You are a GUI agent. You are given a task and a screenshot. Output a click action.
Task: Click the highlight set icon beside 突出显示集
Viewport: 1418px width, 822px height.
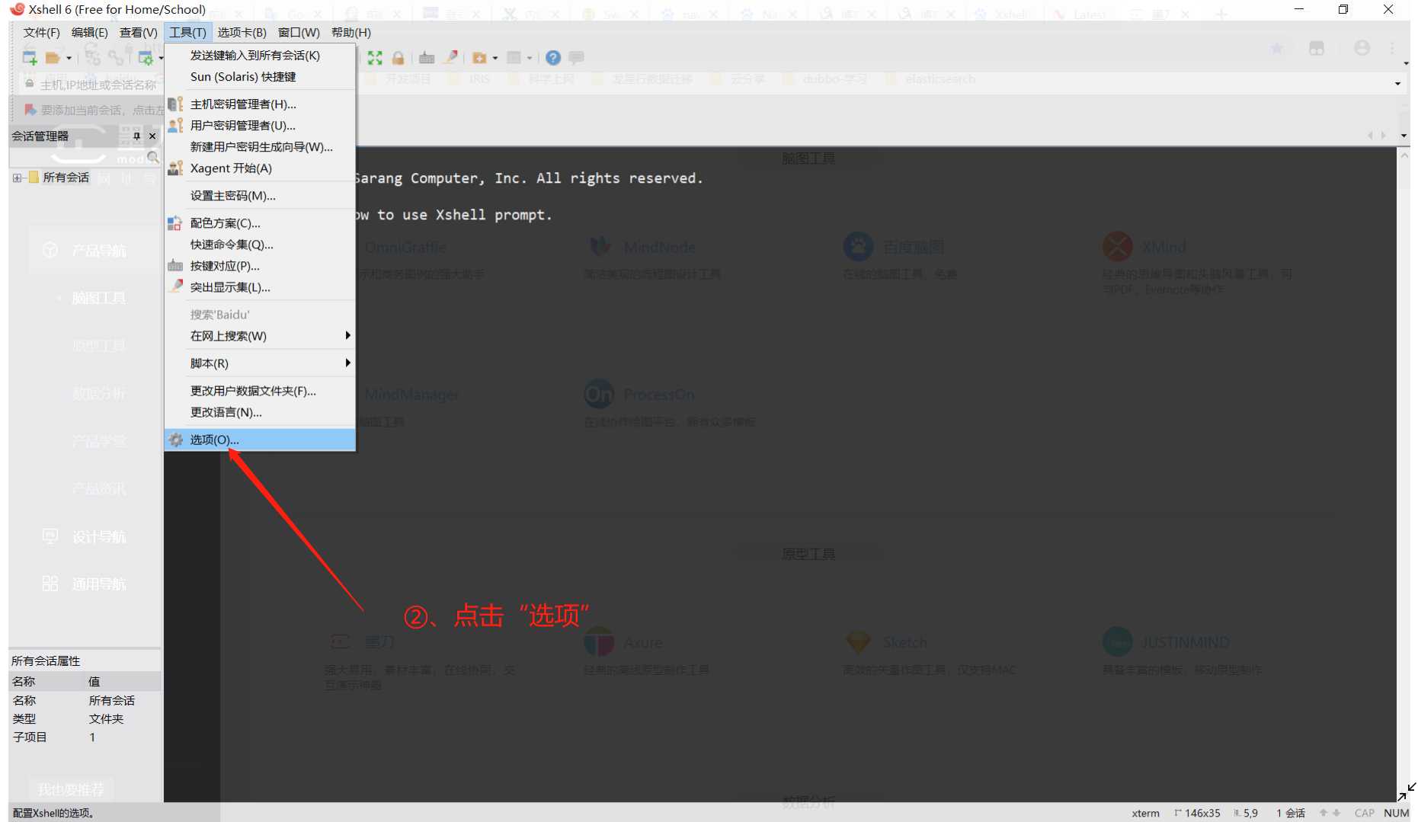(x=175, y=286)
